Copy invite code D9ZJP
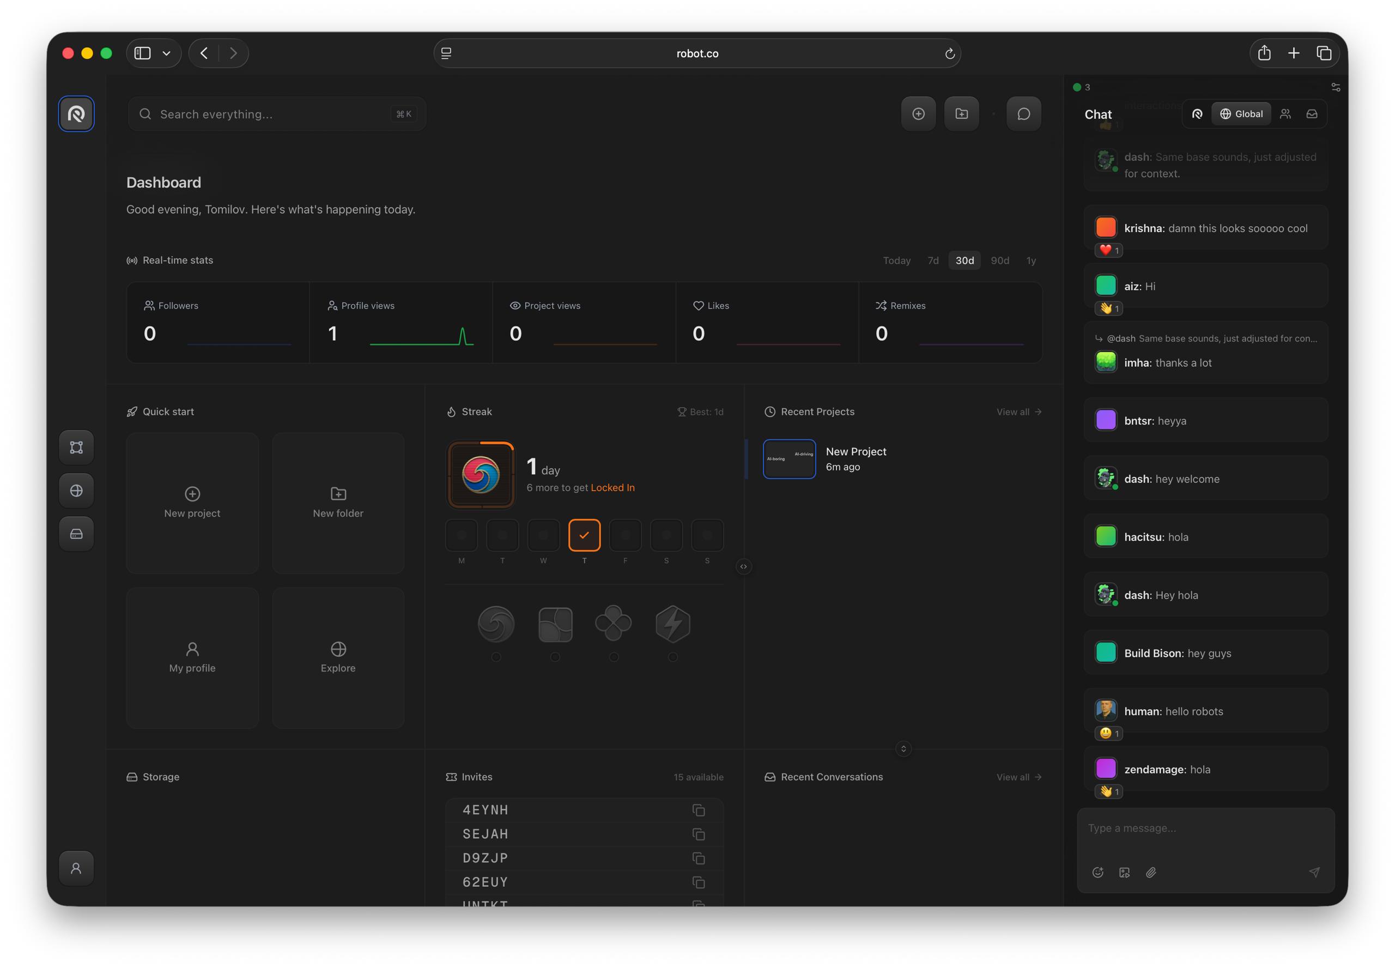The image size is (1395, 968). tap(699, 858)
